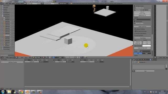
Task: Toggle the Relationship Lines checkbox
Action: (x=135, y=8)
